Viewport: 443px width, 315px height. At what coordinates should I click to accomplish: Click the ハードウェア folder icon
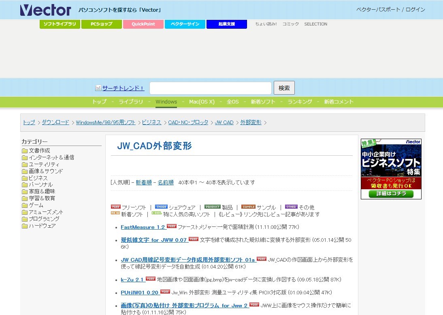click(x=25, y=226)
